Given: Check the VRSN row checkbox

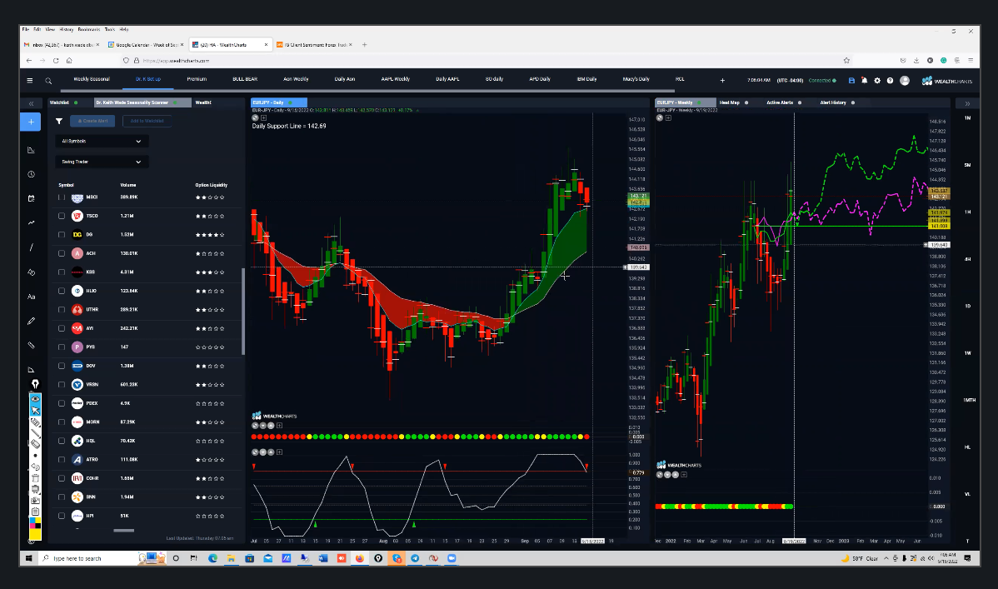Looking at the screenshot, I should click(62, 385).
